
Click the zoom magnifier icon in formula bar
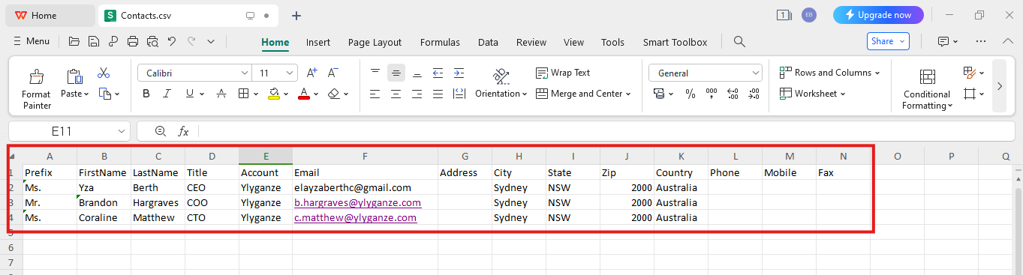point(160,131)
